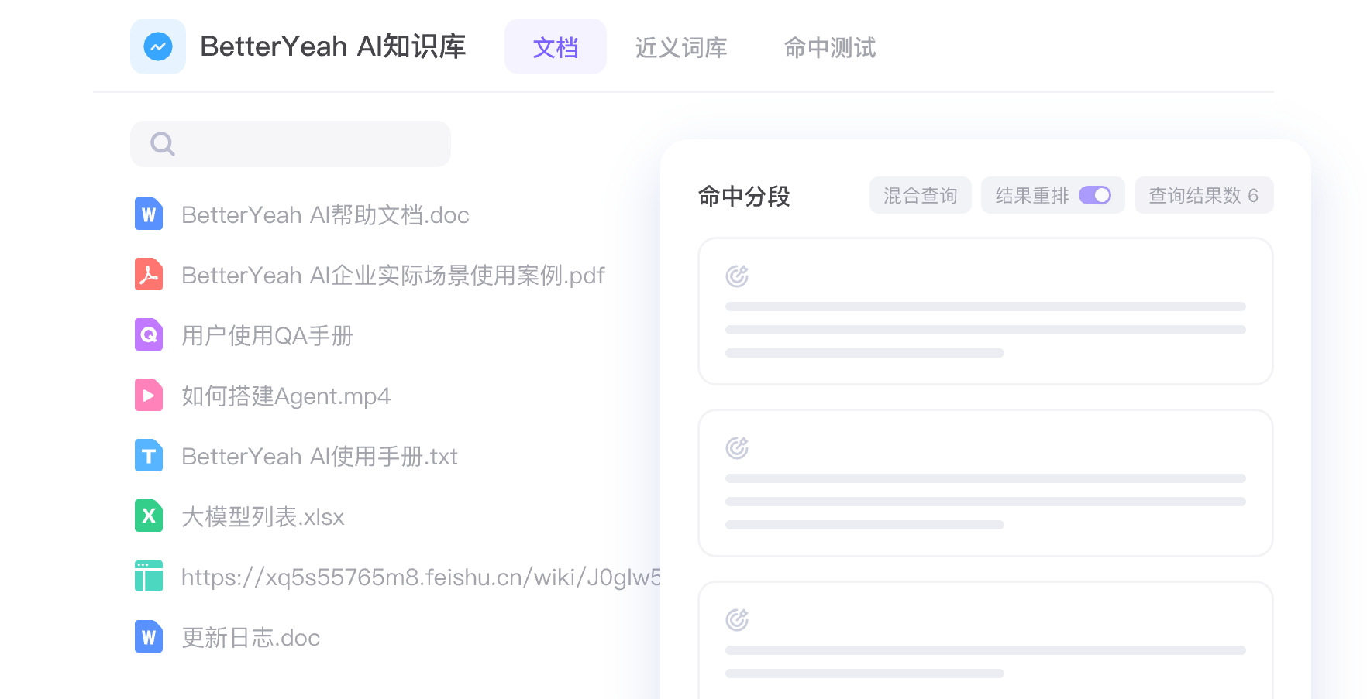Open the 更新日志.doc file
Image resolution: width=1367 pixels, height=699 pixels.
(x=250, y=638)
